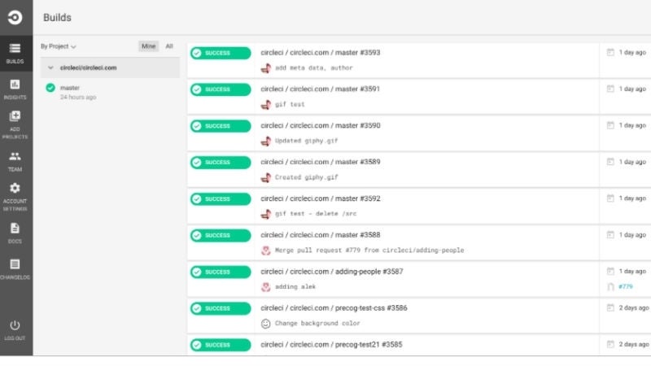651x366 pixels.
Task: Open build link master #3591
Action: (320, 89)
